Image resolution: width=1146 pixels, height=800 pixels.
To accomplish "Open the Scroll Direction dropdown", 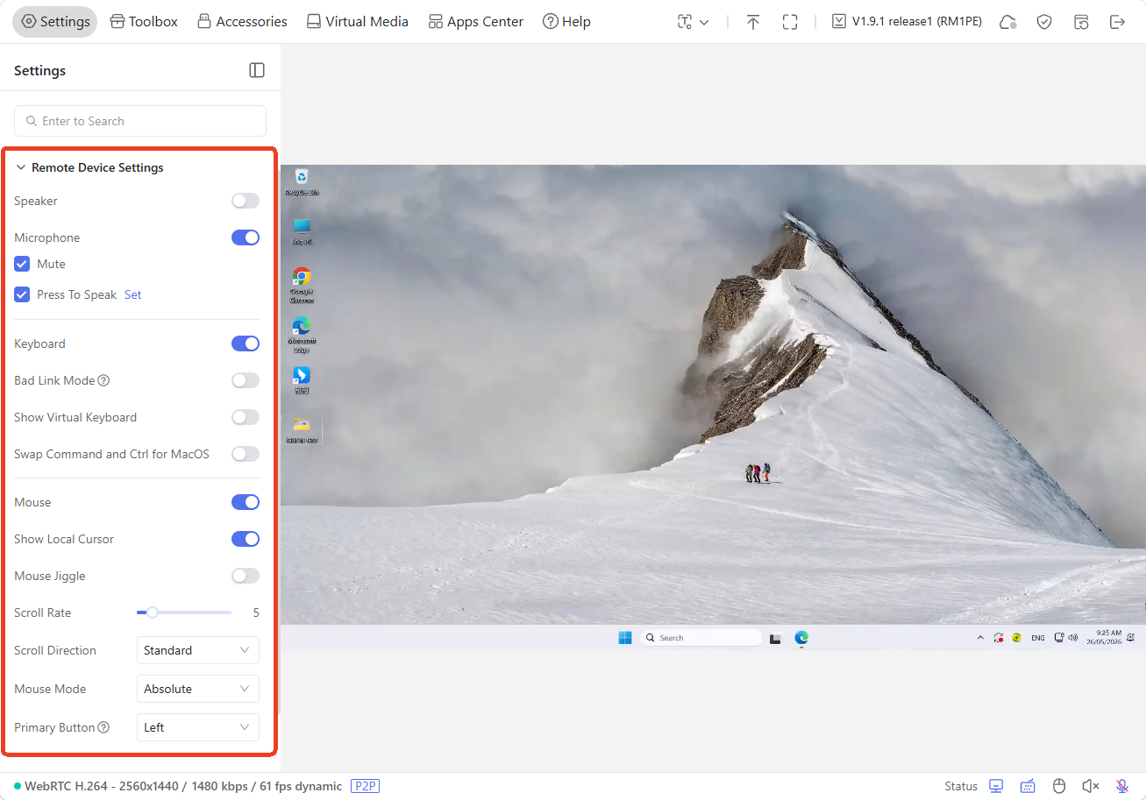I will point(198,650).
